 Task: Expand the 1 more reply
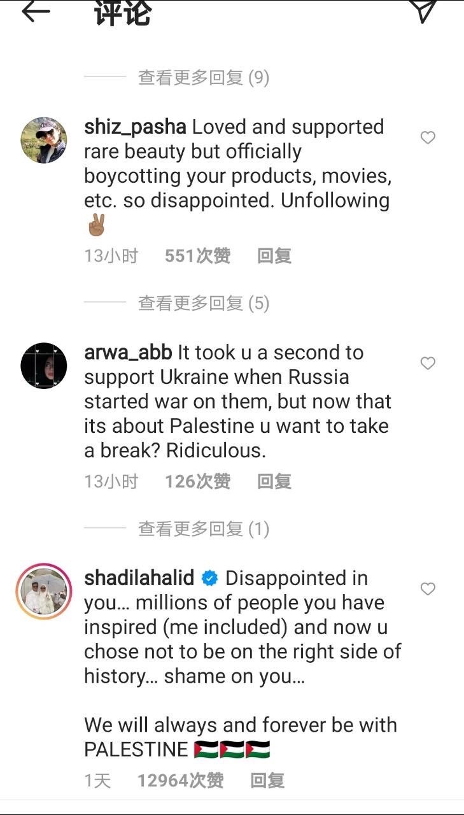click(204, 528)
